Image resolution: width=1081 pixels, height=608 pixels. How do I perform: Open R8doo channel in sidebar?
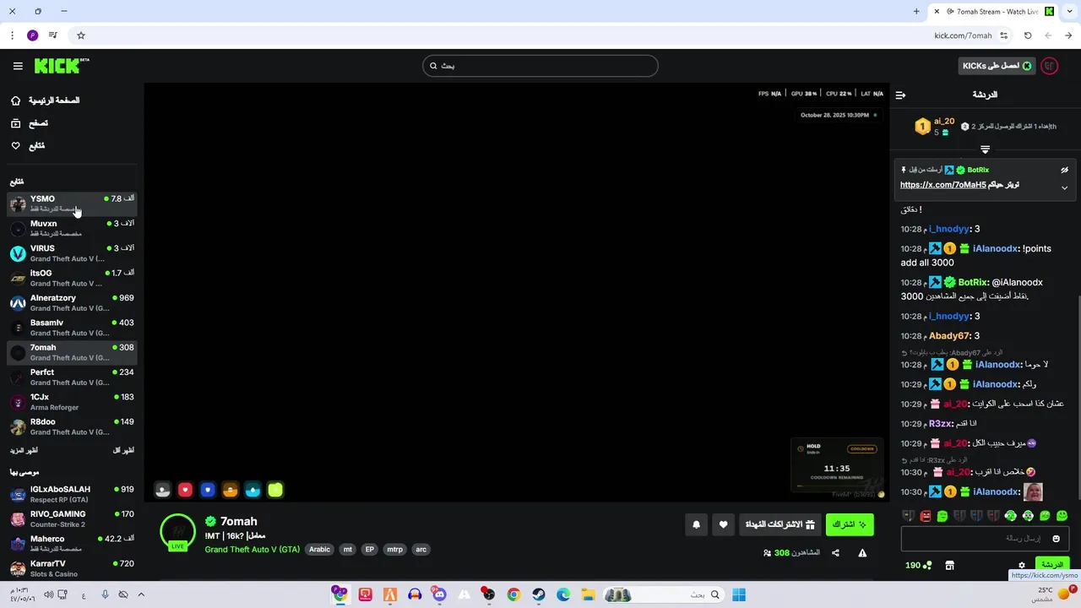(x=72, y=426)
